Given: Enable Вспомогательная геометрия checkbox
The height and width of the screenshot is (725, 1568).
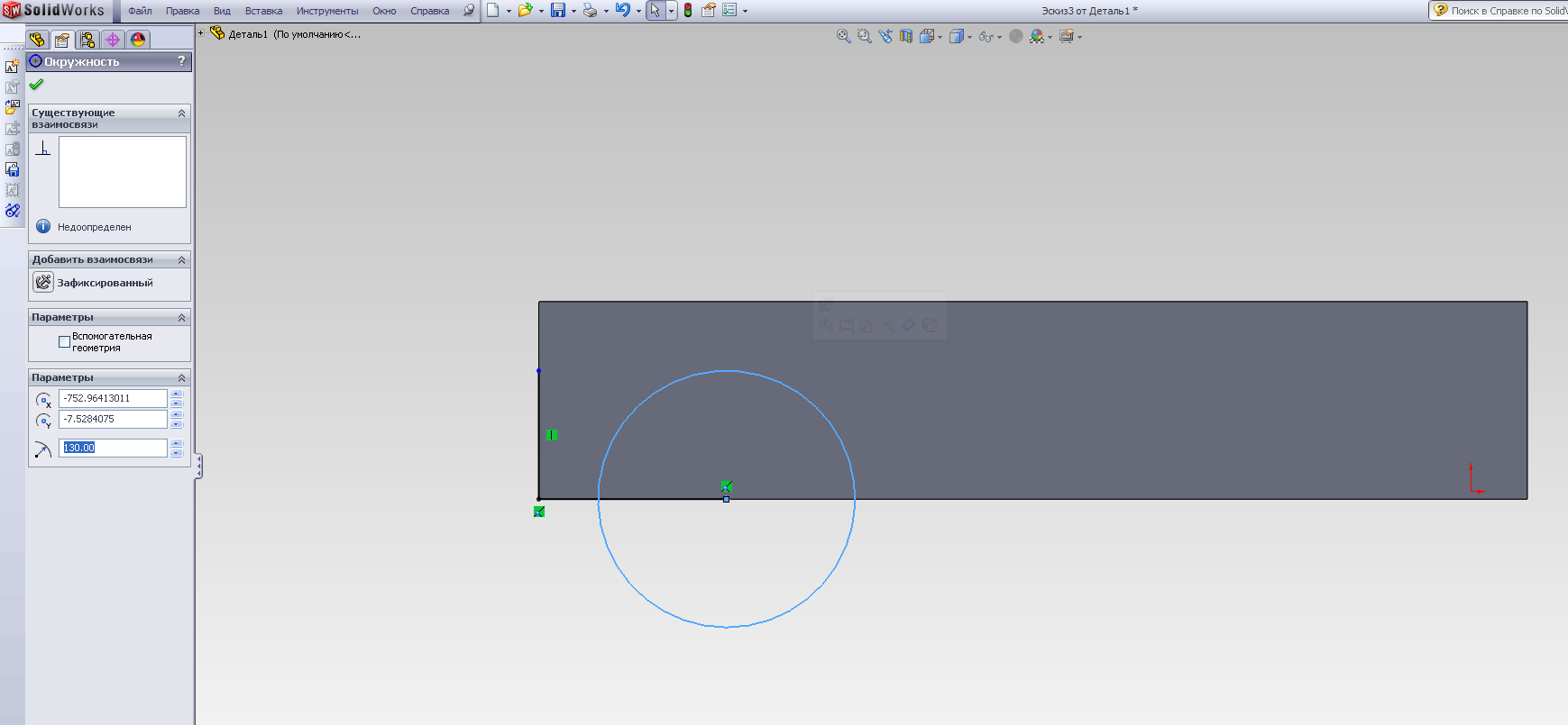Looking at the screenshot, I should (x=64, y=341).
